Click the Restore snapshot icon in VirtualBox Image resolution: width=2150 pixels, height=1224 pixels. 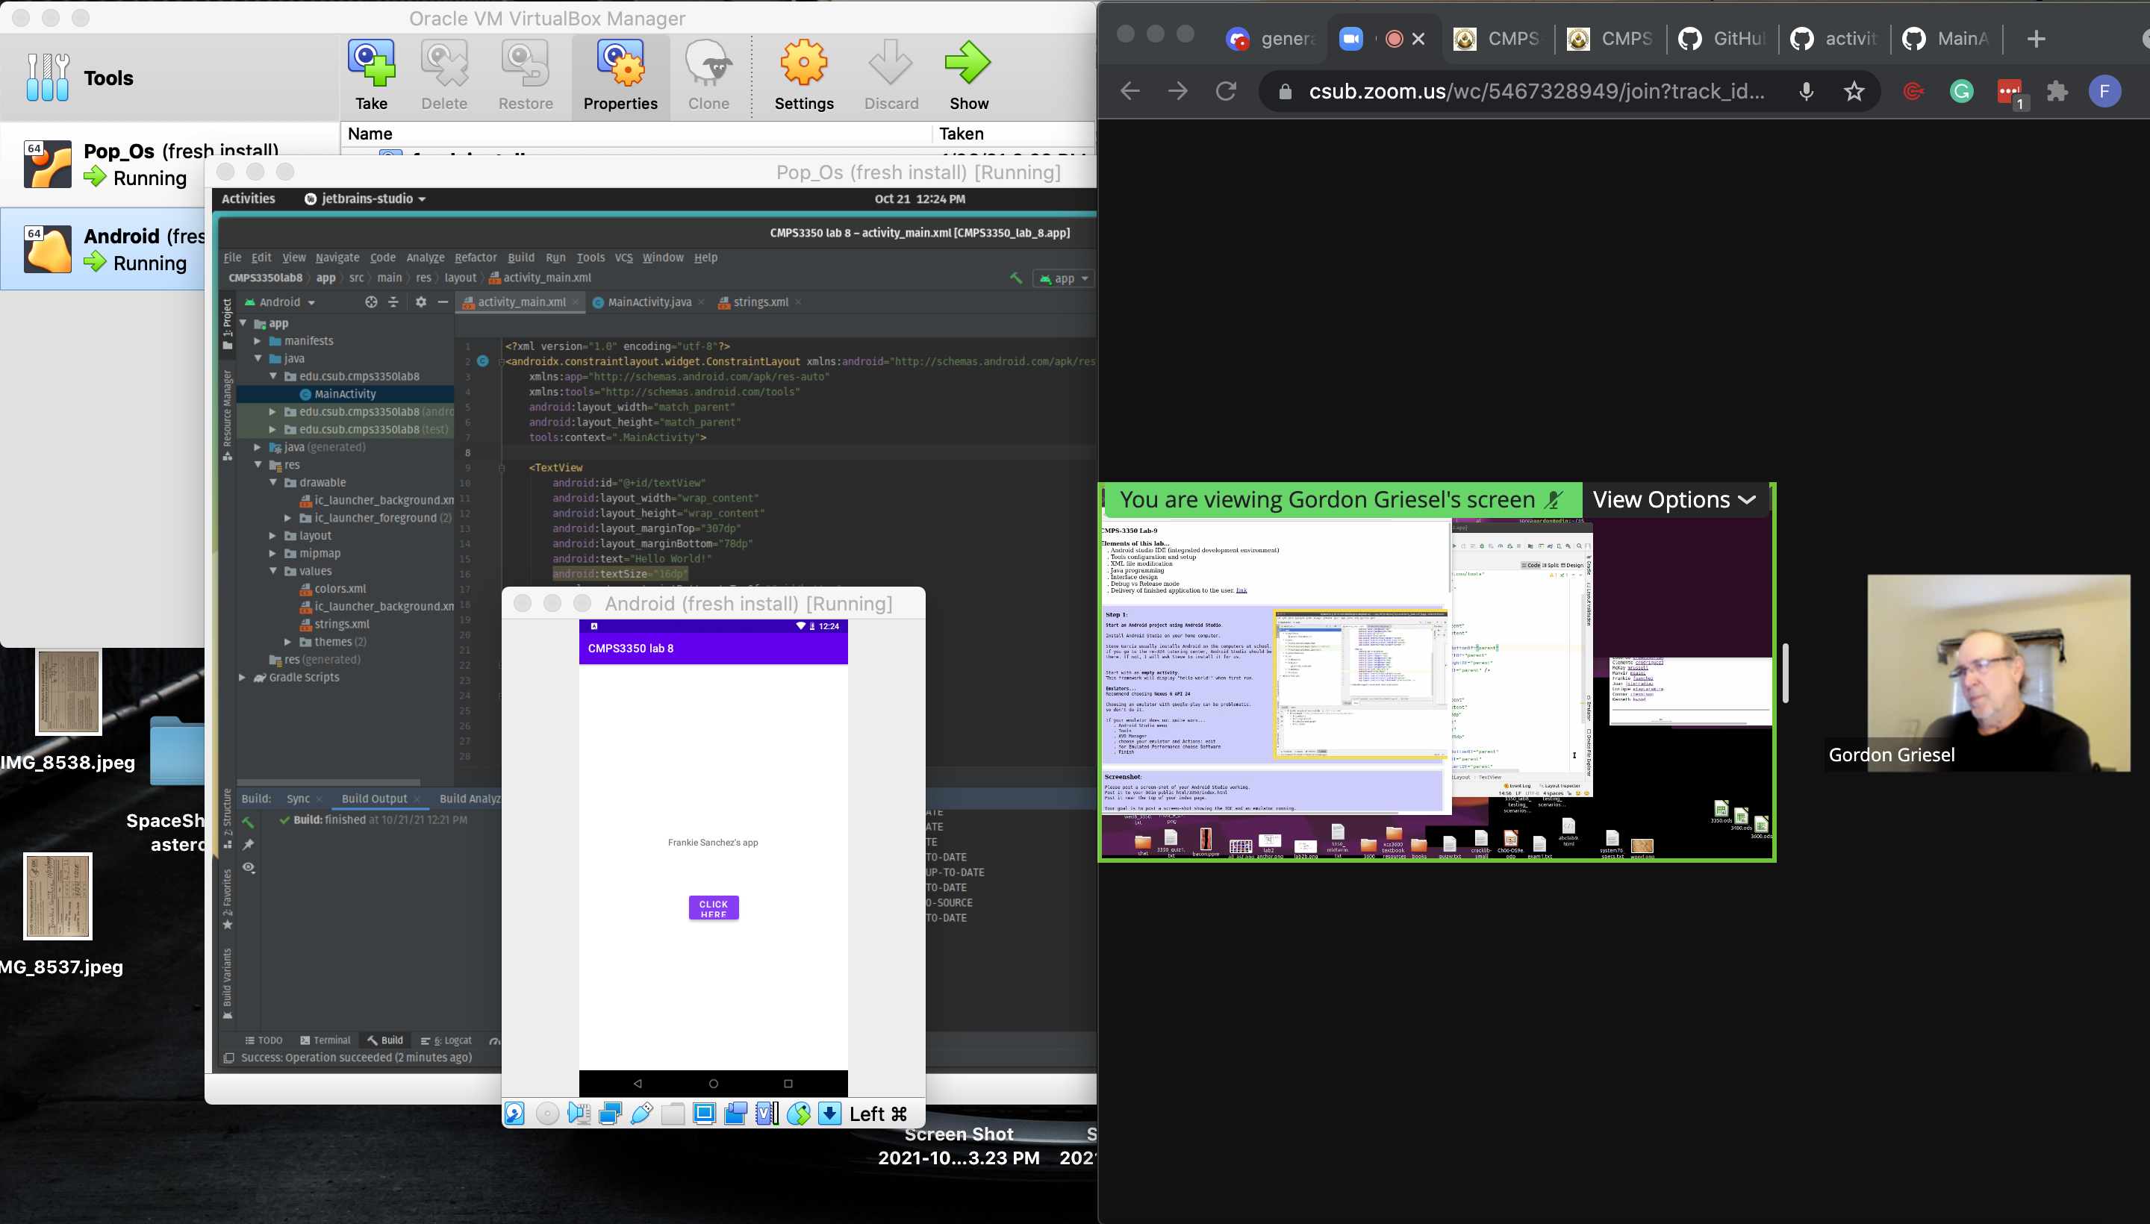tap(526, 63)
